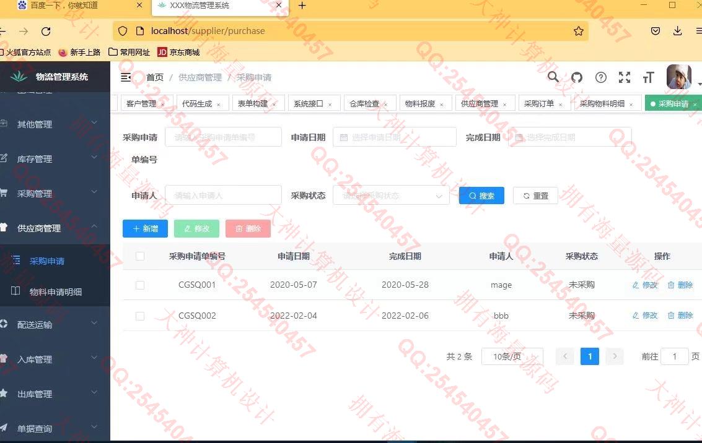Open the 10条/页 page size selector

512,356
